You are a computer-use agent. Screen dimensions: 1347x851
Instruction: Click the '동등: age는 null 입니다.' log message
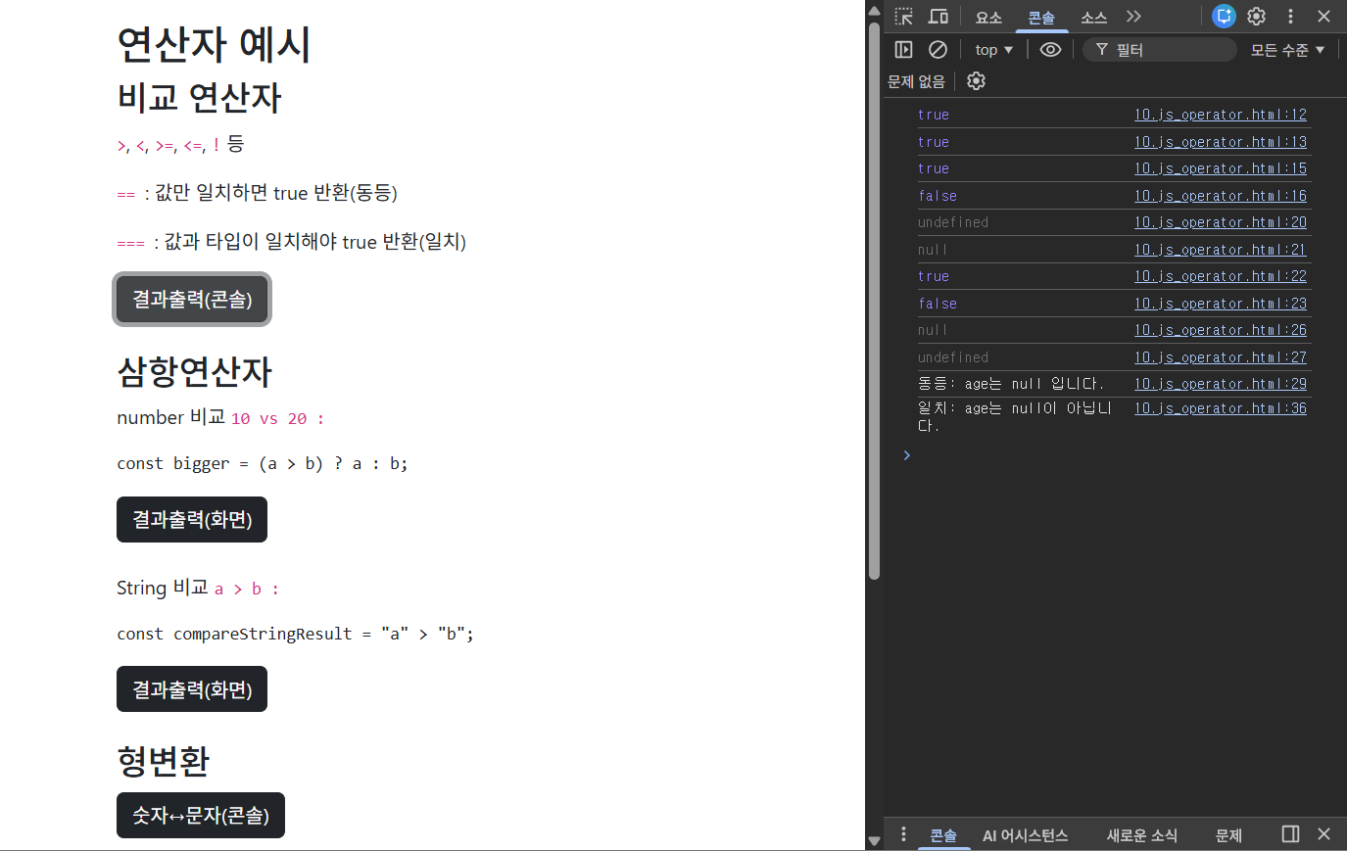pyautogui.click(x=1011, y=384)
